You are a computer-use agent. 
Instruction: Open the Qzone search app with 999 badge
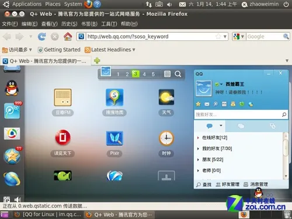click(x=12, y=110)
